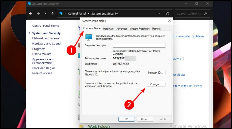Go back with the back arrow

[31, 14]
